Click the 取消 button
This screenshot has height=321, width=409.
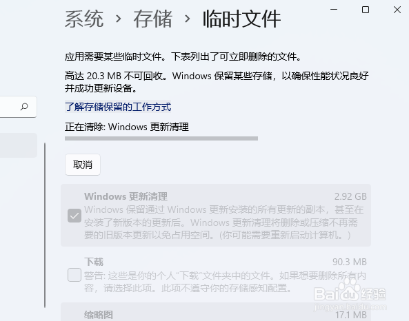(83, 165)
